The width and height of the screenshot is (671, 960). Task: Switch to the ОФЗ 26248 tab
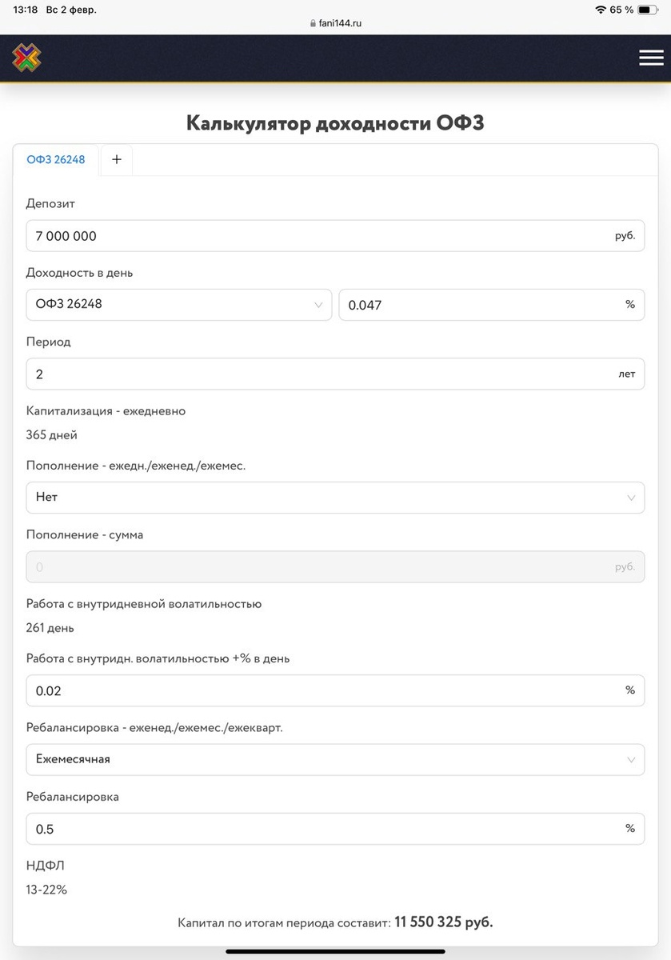[56, 160]
